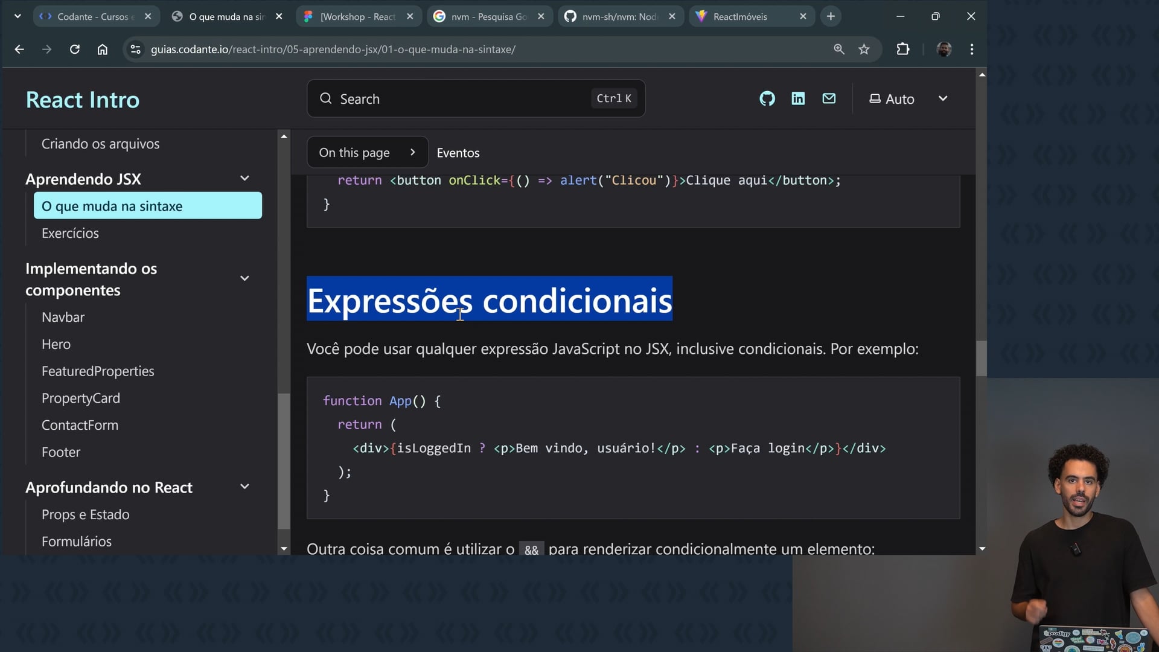Collapse the Aprendendo JSX section
This screenshot has height=652, width=1159.
coord(244,179)
